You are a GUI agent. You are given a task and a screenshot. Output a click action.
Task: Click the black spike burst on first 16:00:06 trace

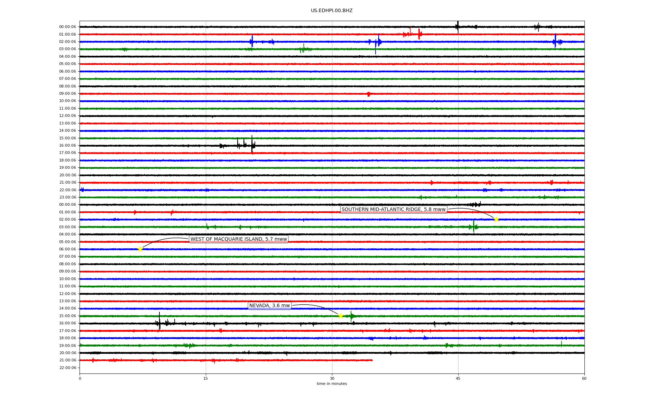click(x=252, y=145)
